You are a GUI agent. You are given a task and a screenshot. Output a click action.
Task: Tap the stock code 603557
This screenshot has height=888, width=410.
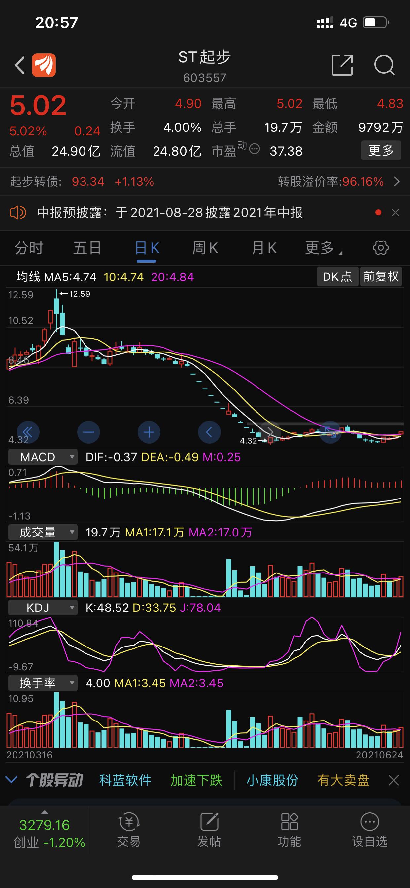click(x=205, y=78)
